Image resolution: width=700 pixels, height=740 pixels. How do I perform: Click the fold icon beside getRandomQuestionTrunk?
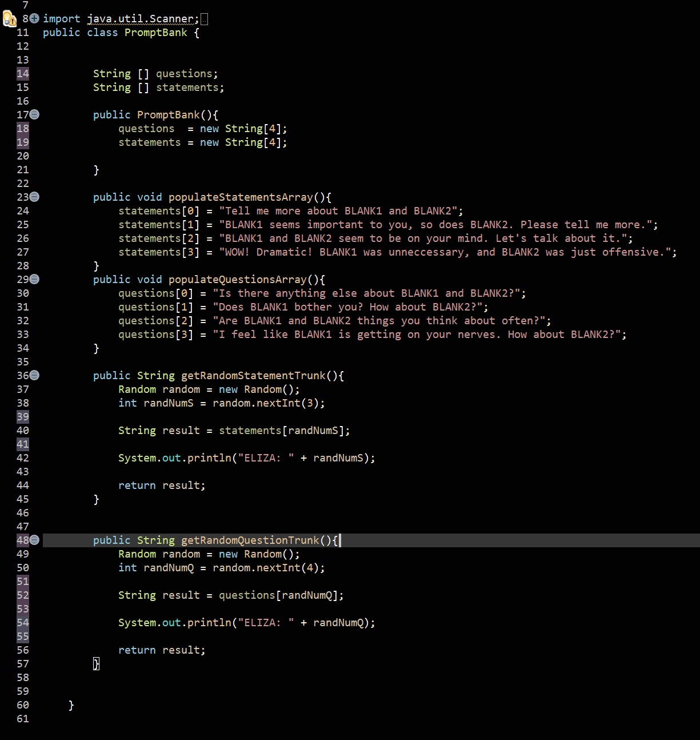pyautogui.click(x=33, y=540)
